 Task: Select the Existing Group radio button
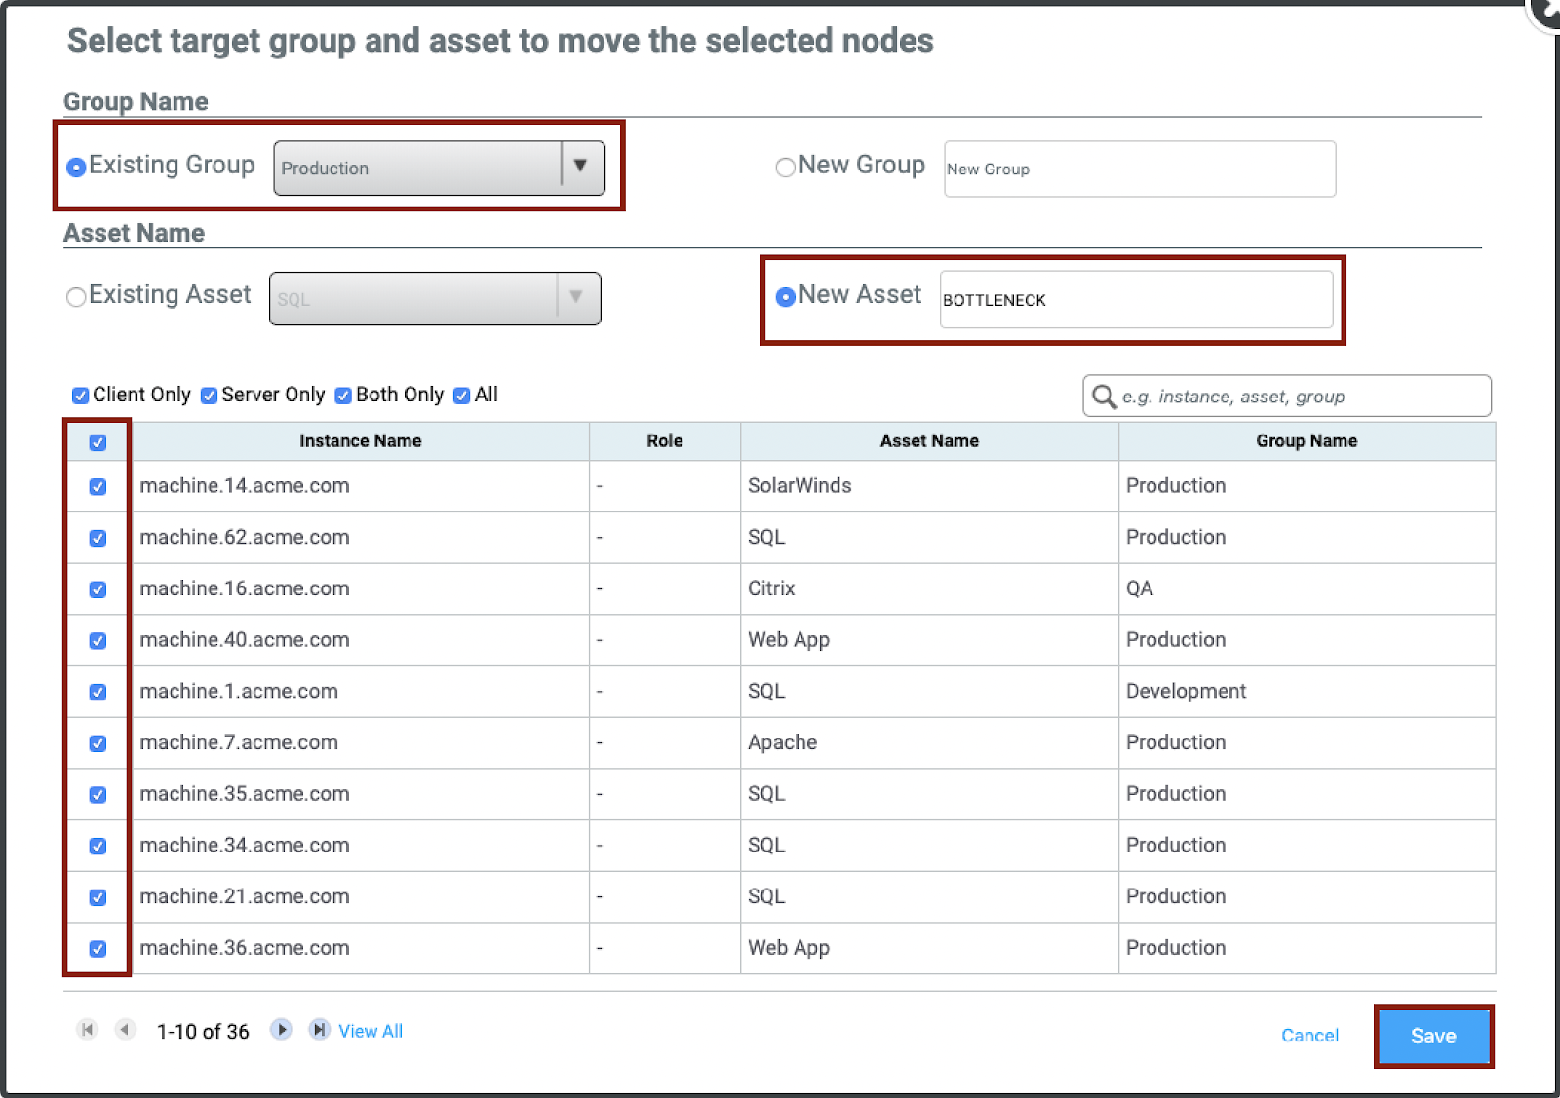[76, 168]
